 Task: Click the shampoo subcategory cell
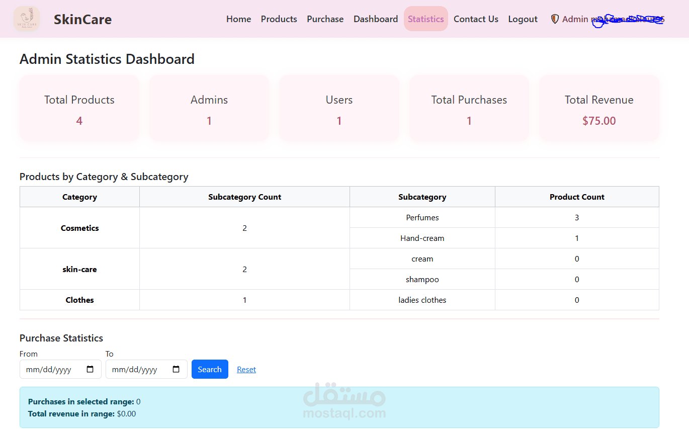[x=422, y=279]
